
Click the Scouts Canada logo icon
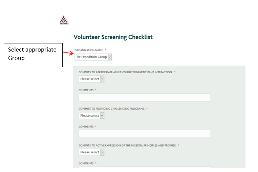click(x=64, y=20)
